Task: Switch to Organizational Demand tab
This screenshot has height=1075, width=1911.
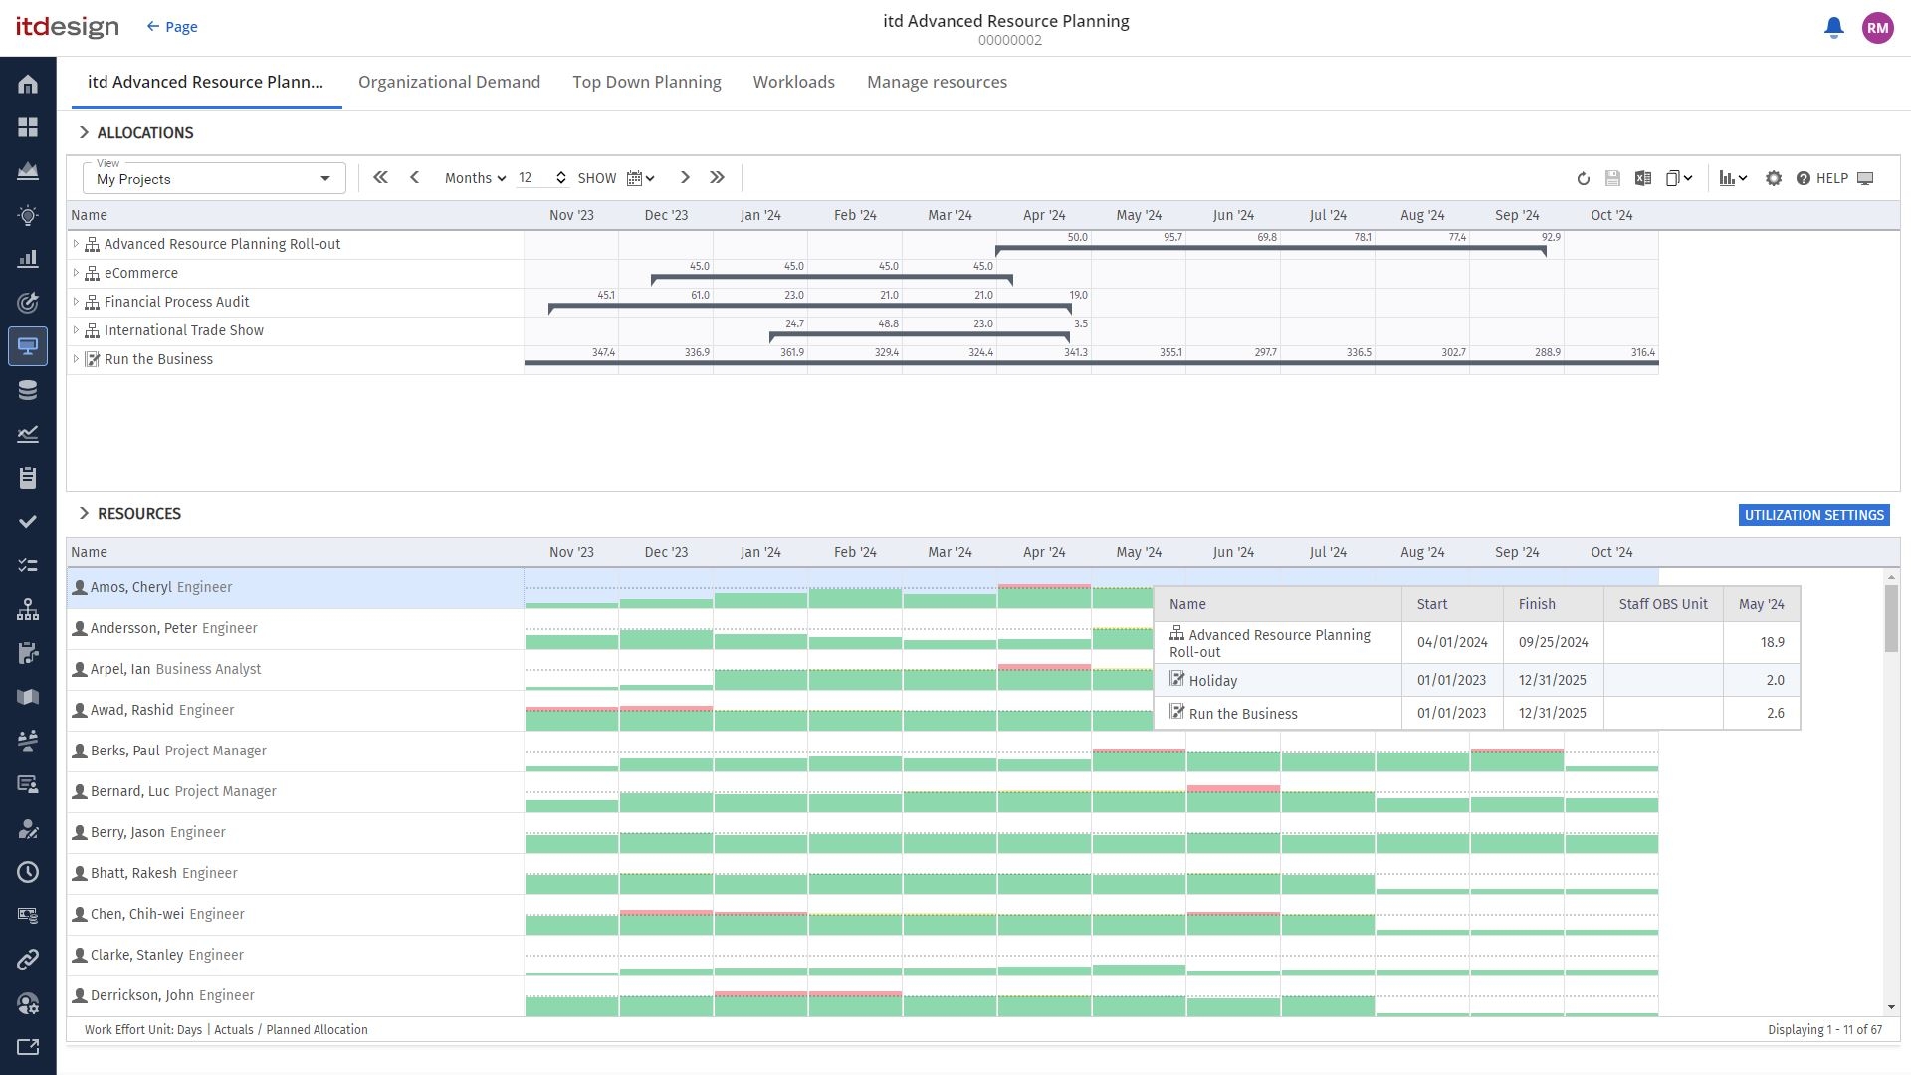Action: click(x=449, y=83)
